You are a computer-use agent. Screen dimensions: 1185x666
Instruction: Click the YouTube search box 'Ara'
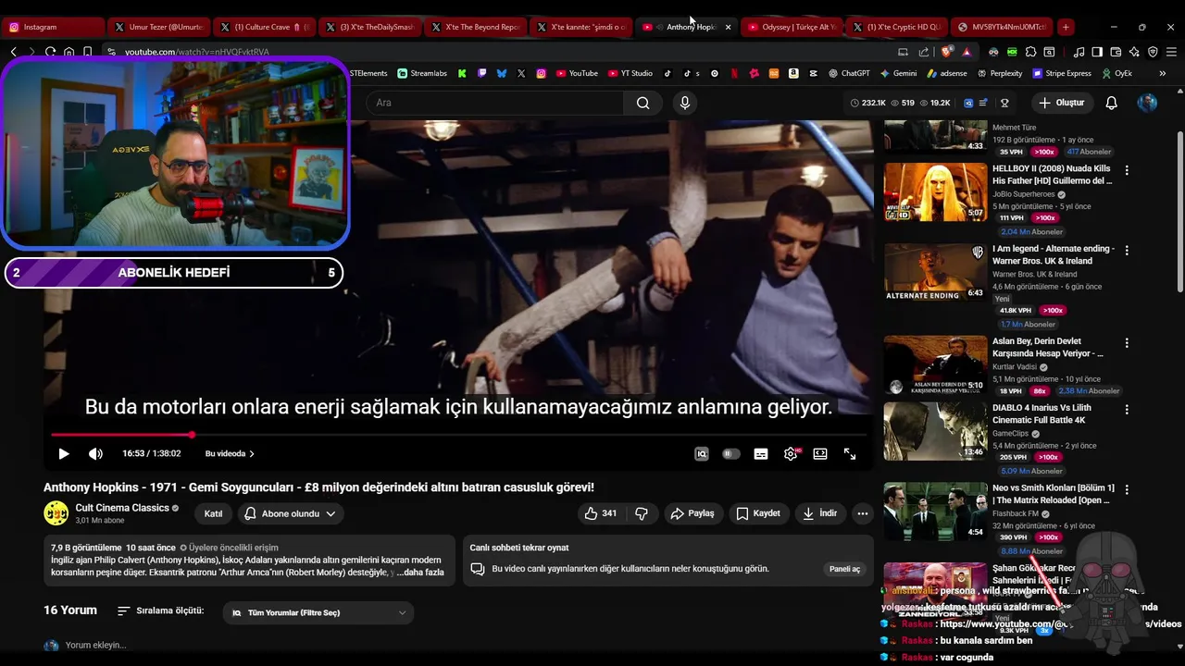494,103
